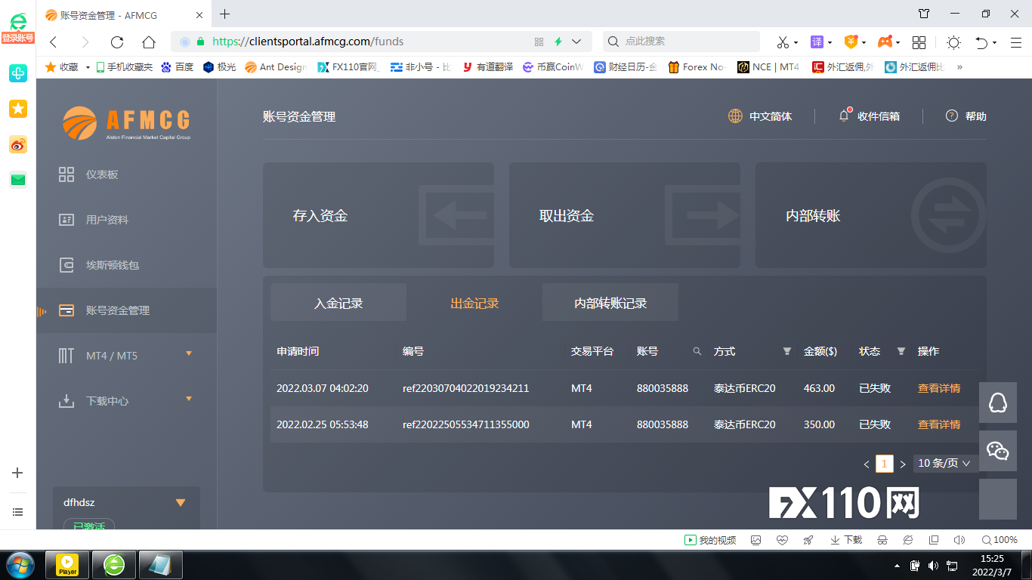Show more bookmarks with » chevron
The height and width of the screenshot is (580, 1032).
959,67
